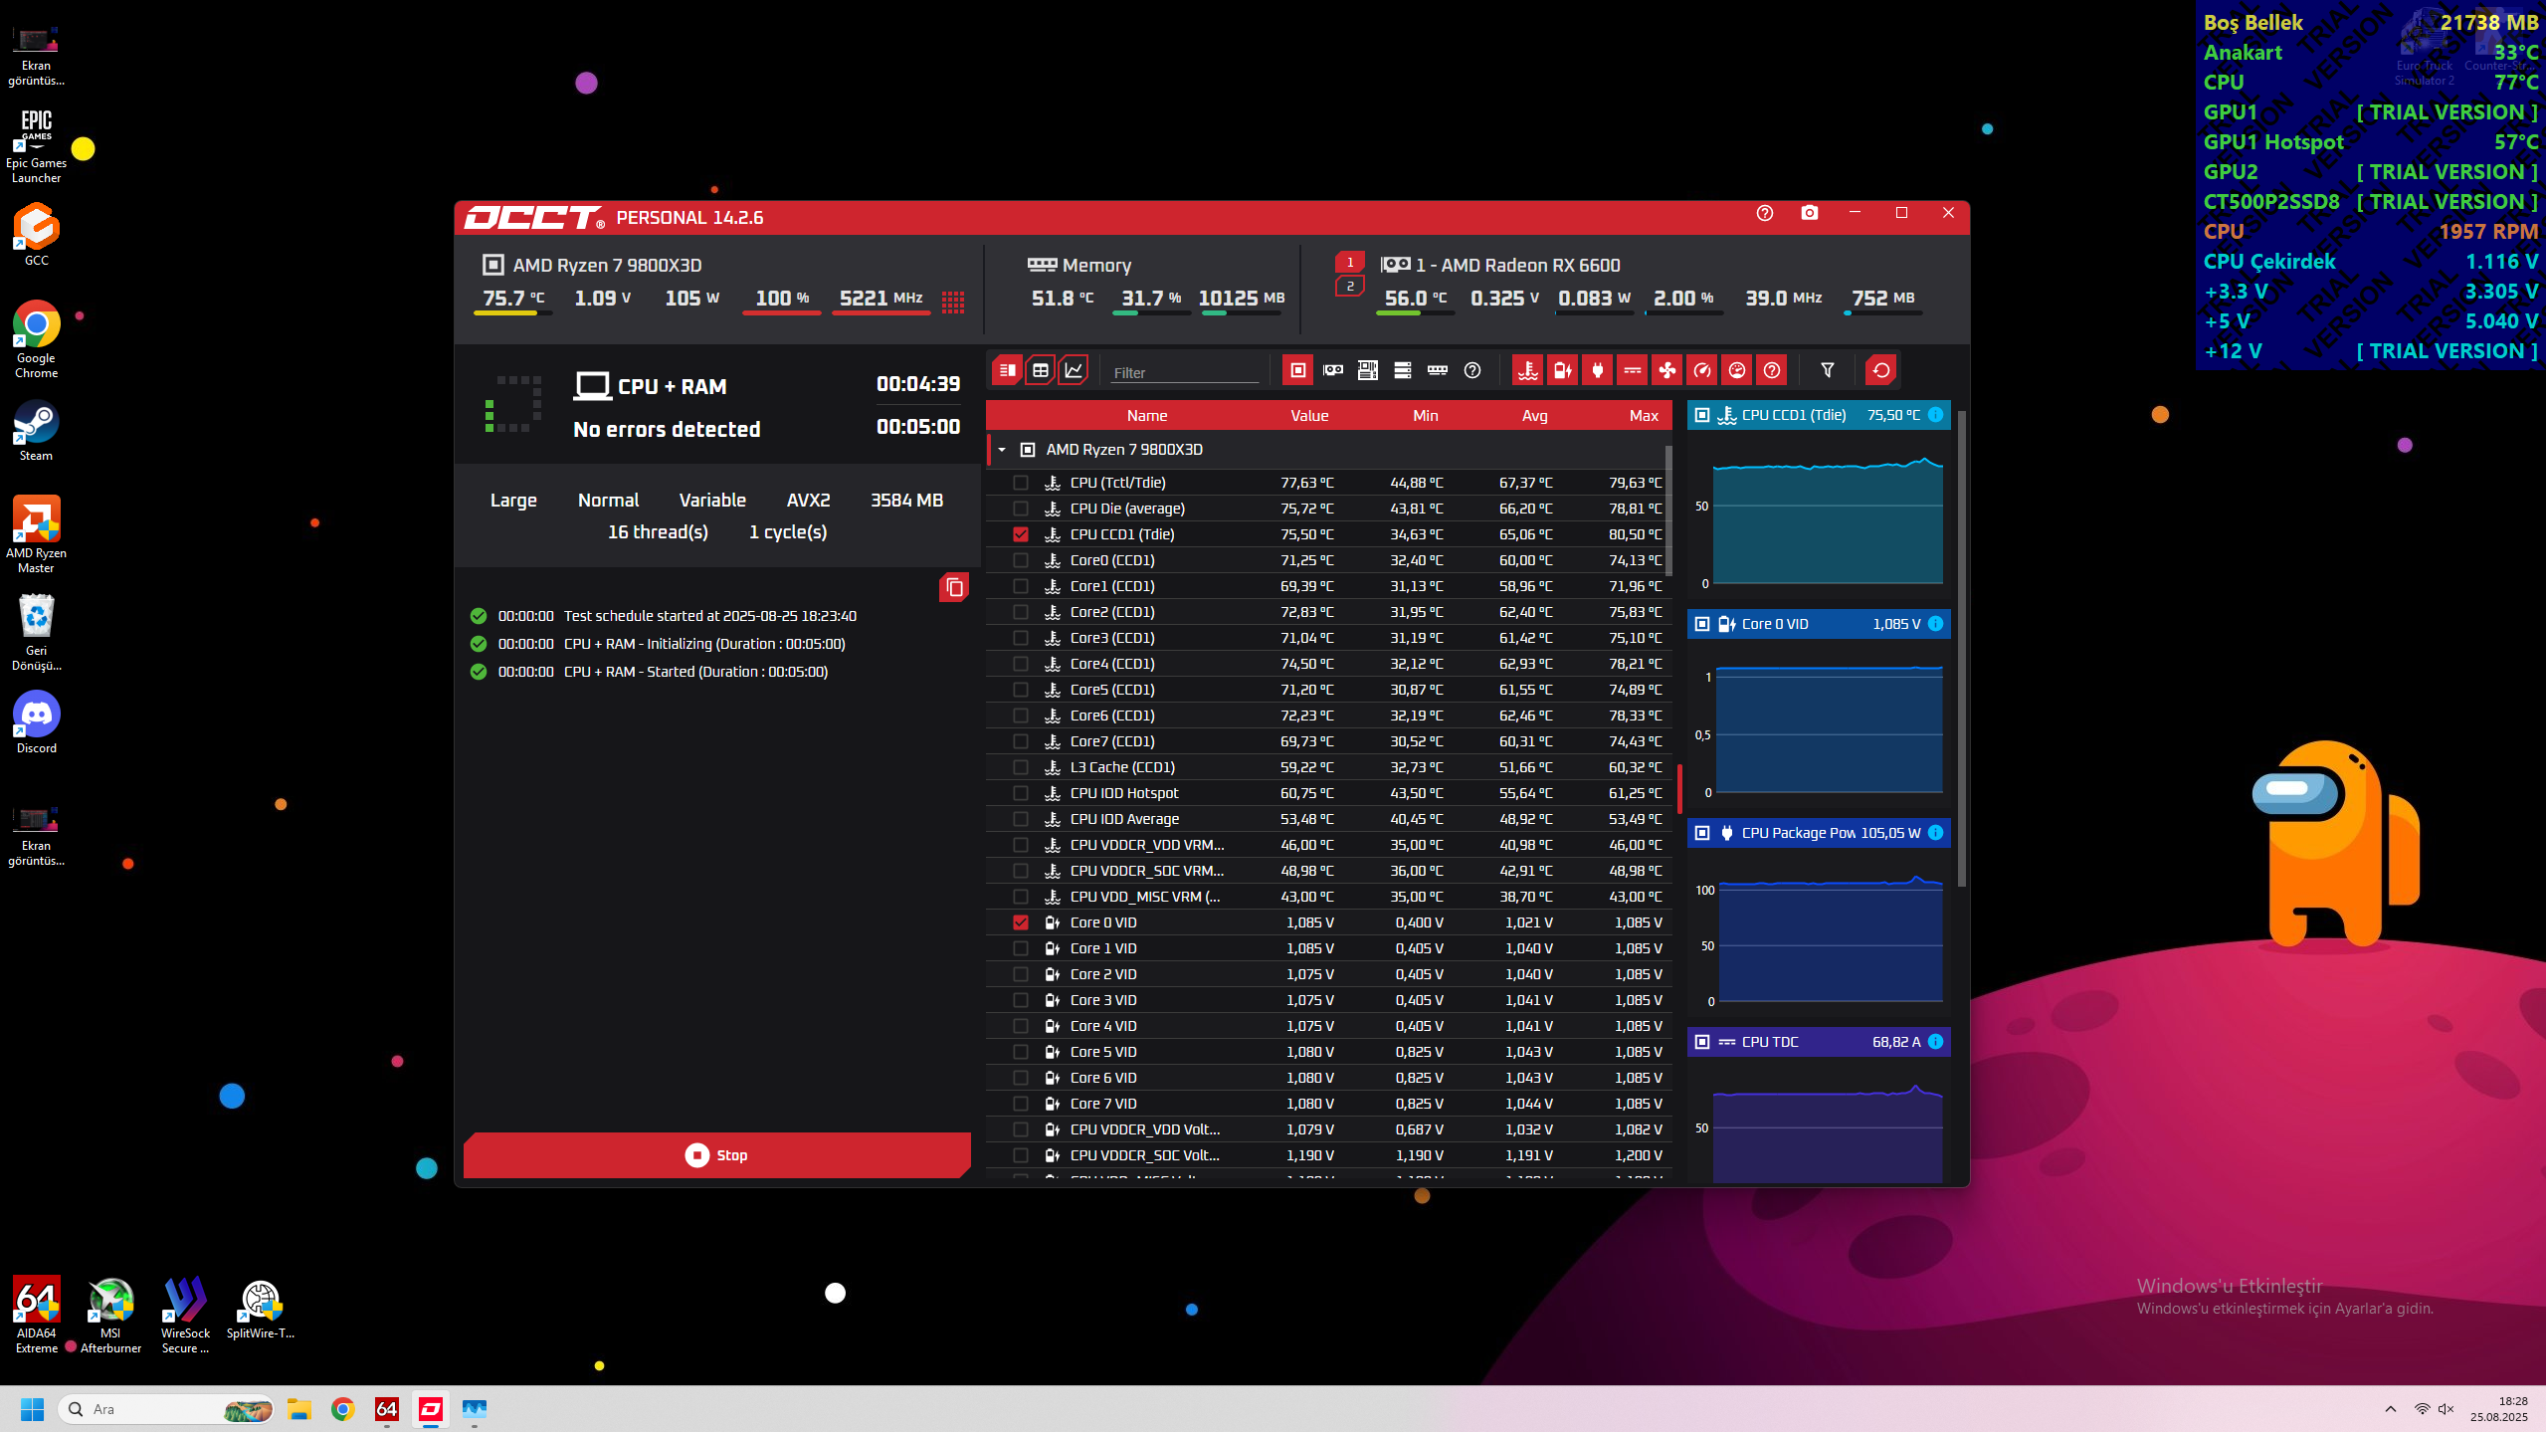This screenshot has height=1432, width=2546.
Task: Click the sensor table vertical scrollbar
Action: (x=1668, y=510)
